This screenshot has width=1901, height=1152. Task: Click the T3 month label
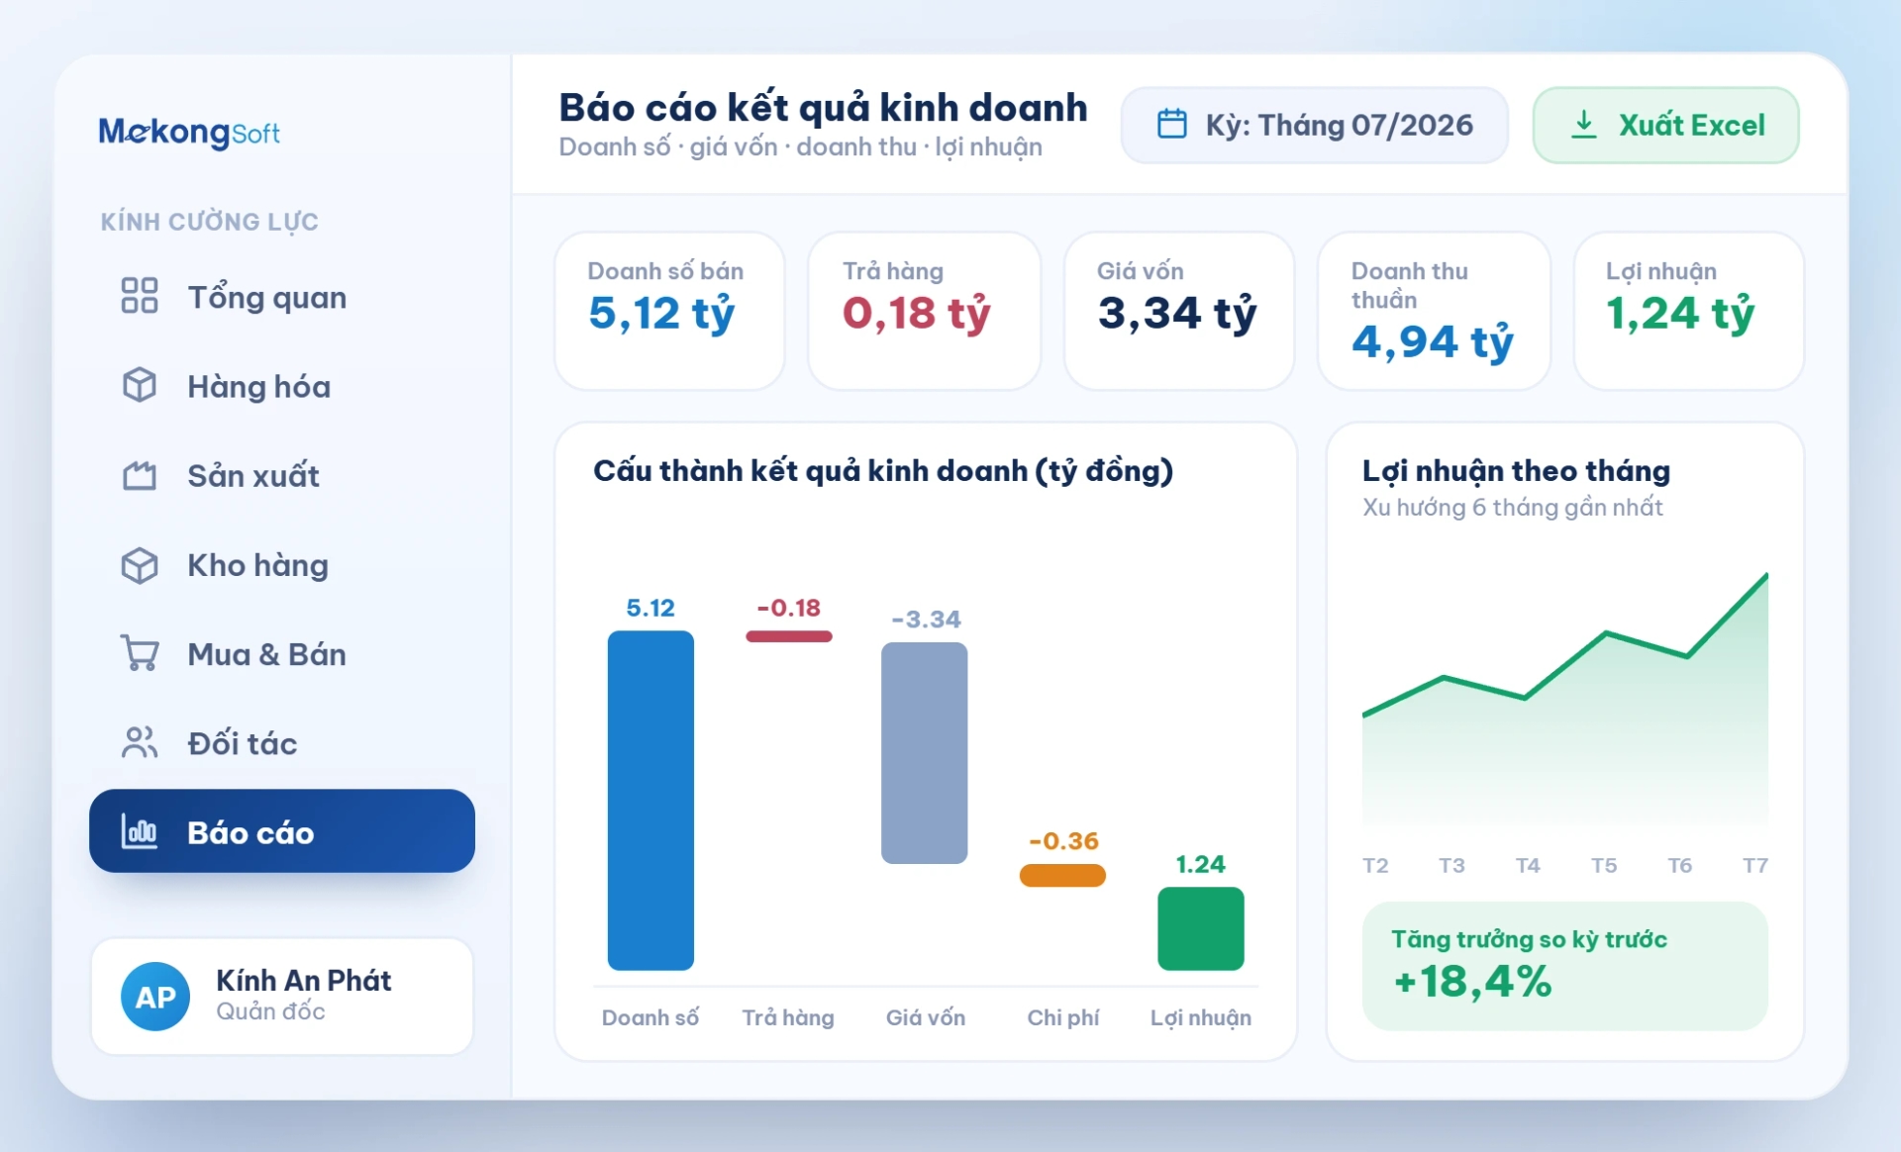coord(1451,865)
